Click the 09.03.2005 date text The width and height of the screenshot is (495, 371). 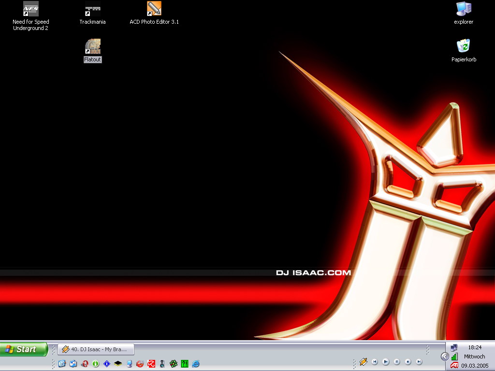coord(475,366)
